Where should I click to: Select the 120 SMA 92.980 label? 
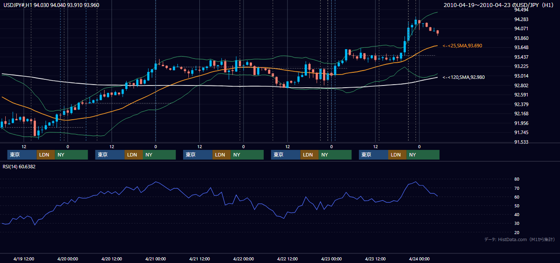coord(464,77)
